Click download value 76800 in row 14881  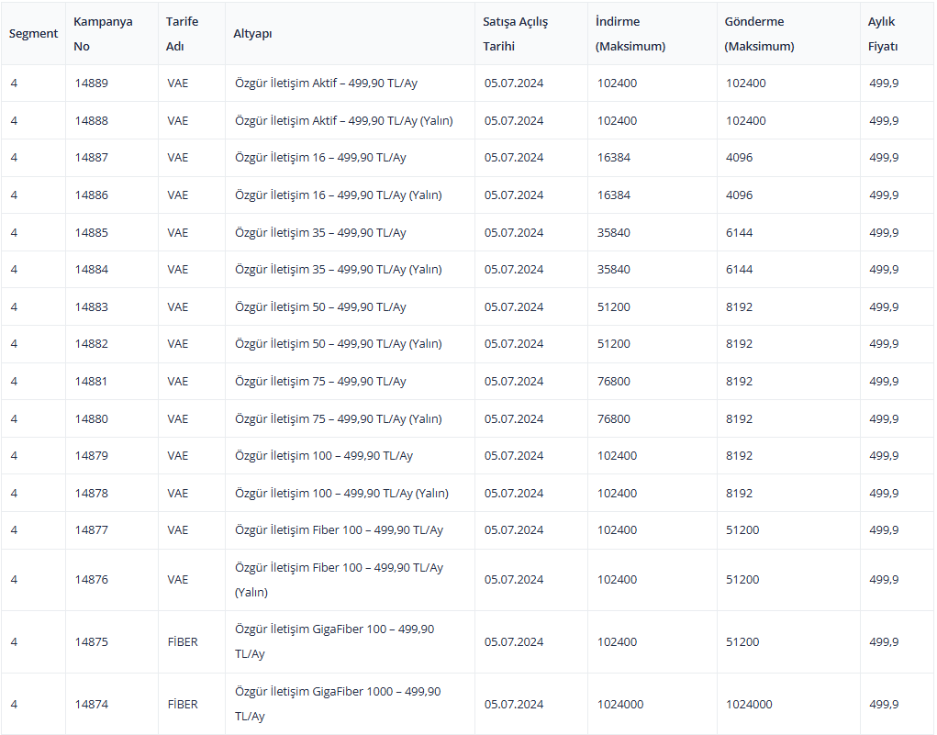pyautogui.click(x=614, y=381)
